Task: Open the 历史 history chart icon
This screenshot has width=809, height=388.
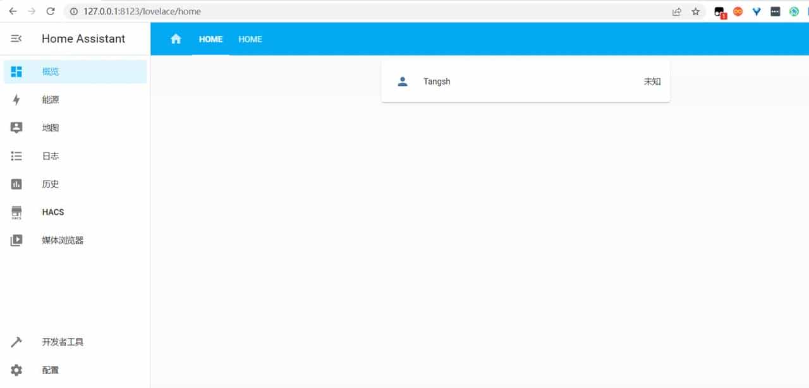Action: tap(16, 184)
